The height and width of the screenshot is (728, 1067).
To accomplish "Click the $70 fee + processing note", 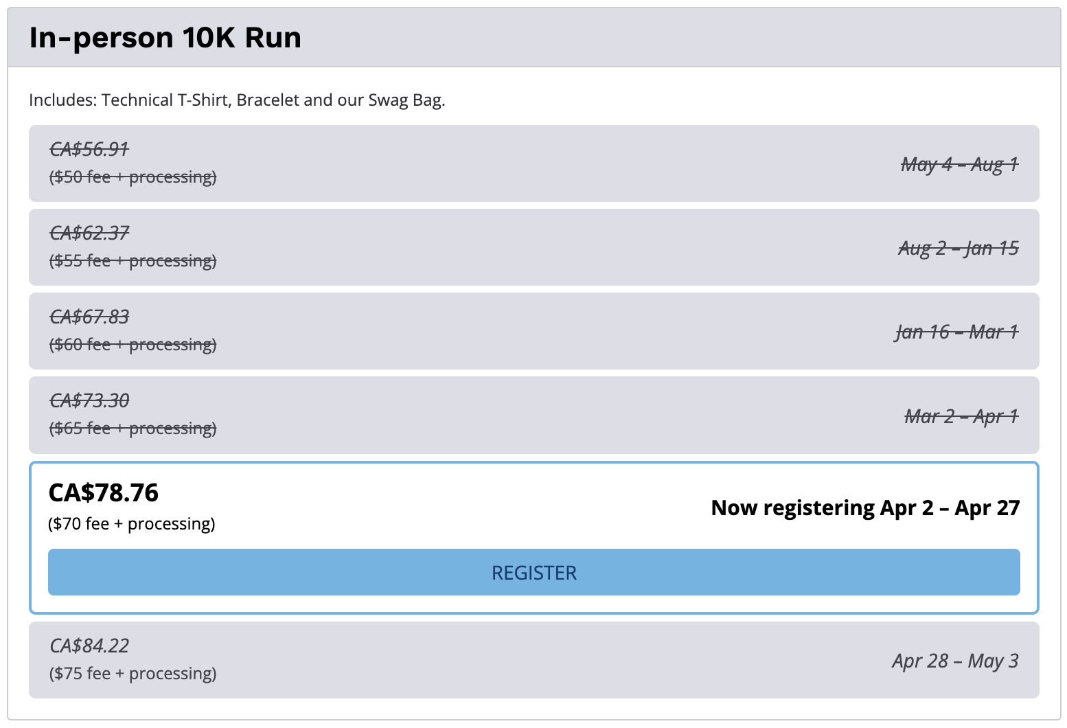I will coord(132,524).
